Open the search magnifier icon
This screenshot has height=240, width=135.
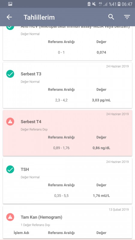111,17
